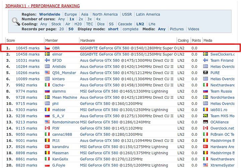This screenshot has width=241, height=168.
Task: Open the 3DMARK11 - PERFORMANCE RANKING heading link
Action: coord(43,6)
